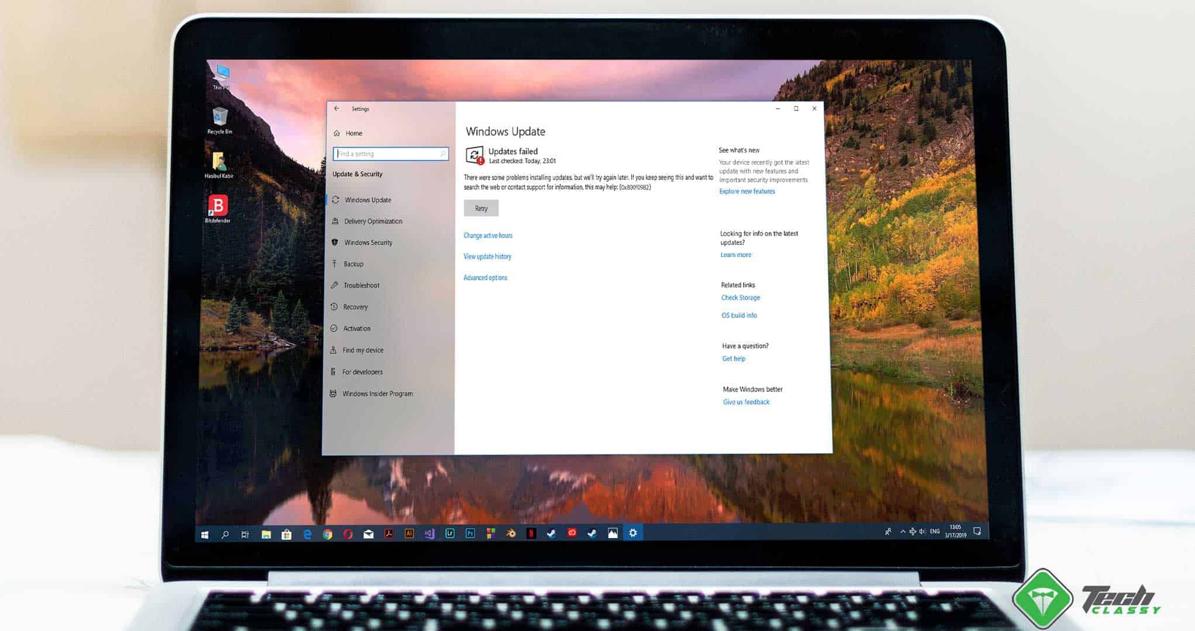This screenshot has width=1195, height=631.
Task: Open Advanced options link
Action: (485, 278)
